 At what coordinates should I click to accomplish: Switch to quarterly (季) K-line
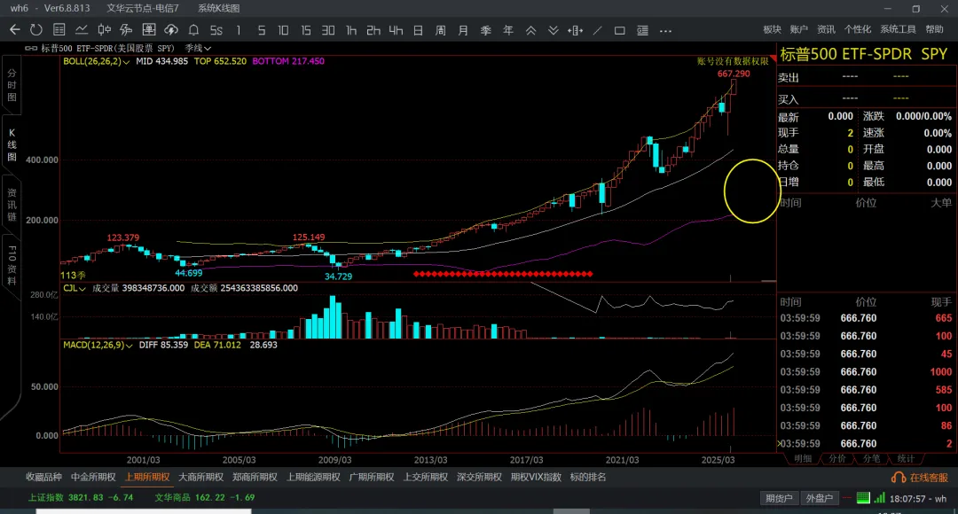[x=486, y=30]
